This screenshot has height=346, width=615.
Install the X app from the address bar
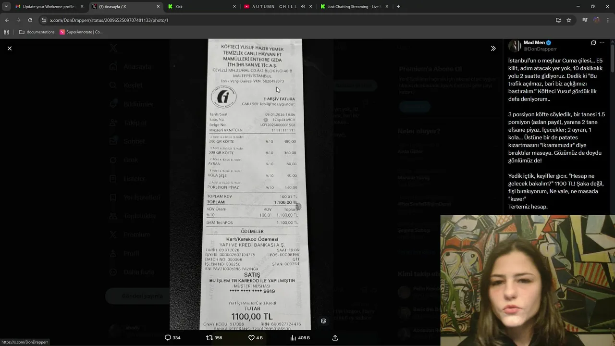coord(558,20)
